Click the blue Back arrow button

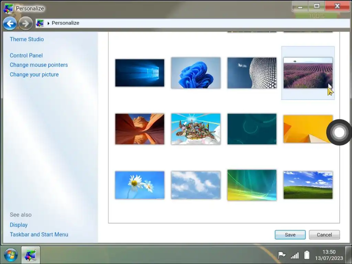[10, 23]
